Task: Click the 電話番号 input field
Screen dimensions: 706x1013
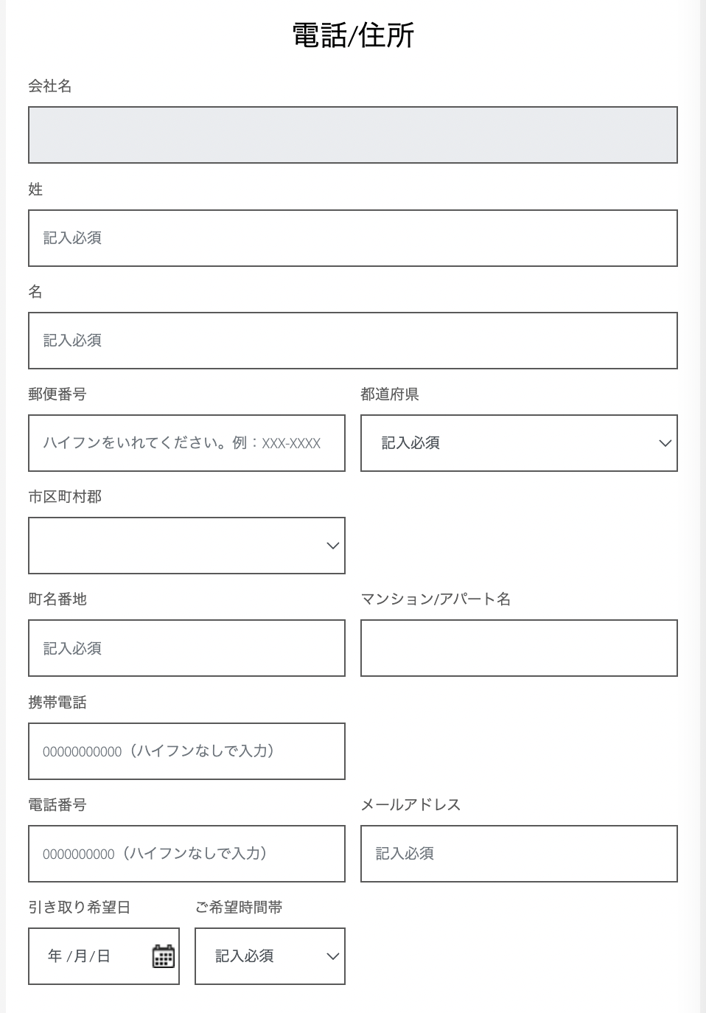Action: (x=186, y=854)
